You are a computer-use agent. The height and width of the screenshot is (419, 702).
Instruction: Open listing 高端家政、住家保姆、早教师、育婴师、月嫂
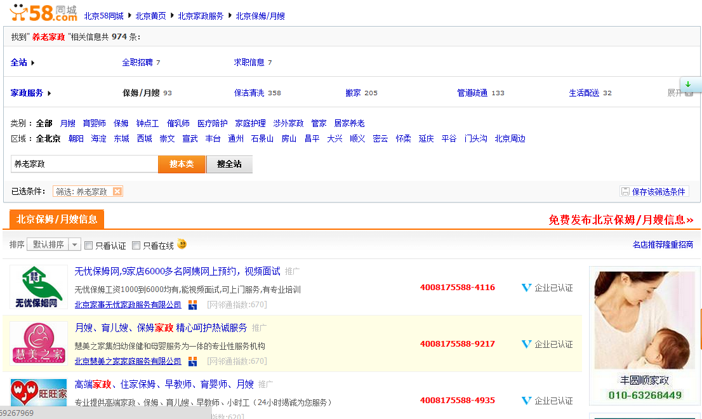tap(164, 384)
